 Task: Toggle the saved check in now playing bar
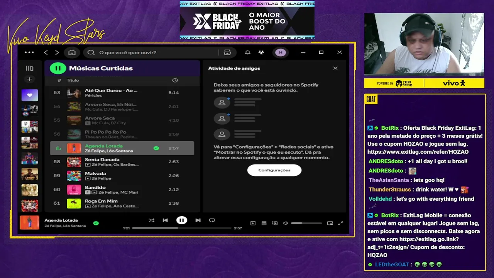point(96,223)
